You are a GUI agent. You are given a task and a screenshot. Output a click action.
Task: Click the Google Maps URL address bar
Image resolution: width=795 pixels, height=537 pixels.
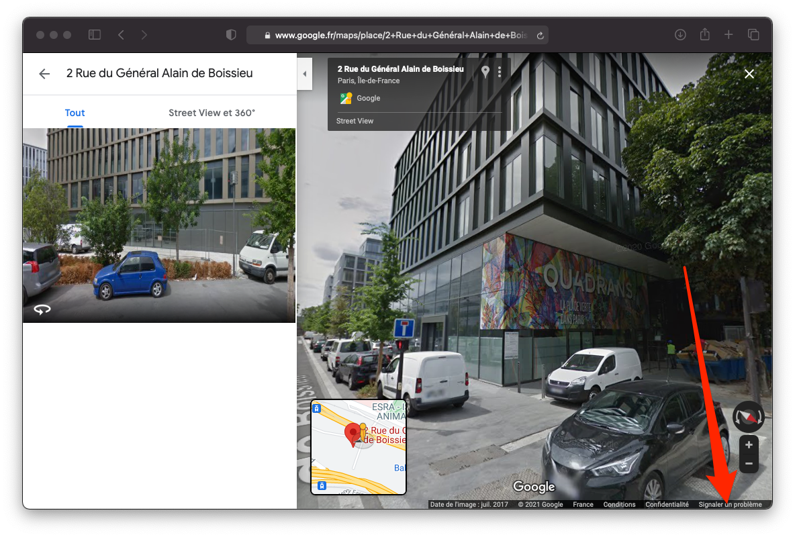point(397,35)
